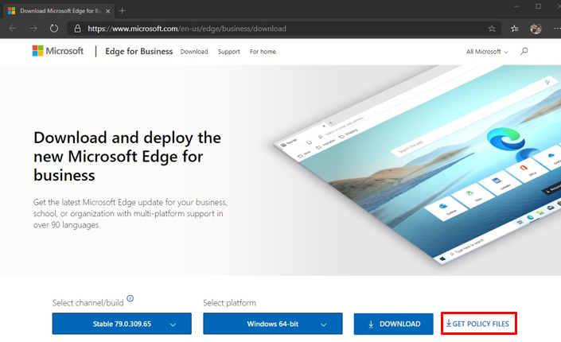This screenshot has height=342, width=561.
Task: Open the browser settings and more menu
Action: pos(557,29)
